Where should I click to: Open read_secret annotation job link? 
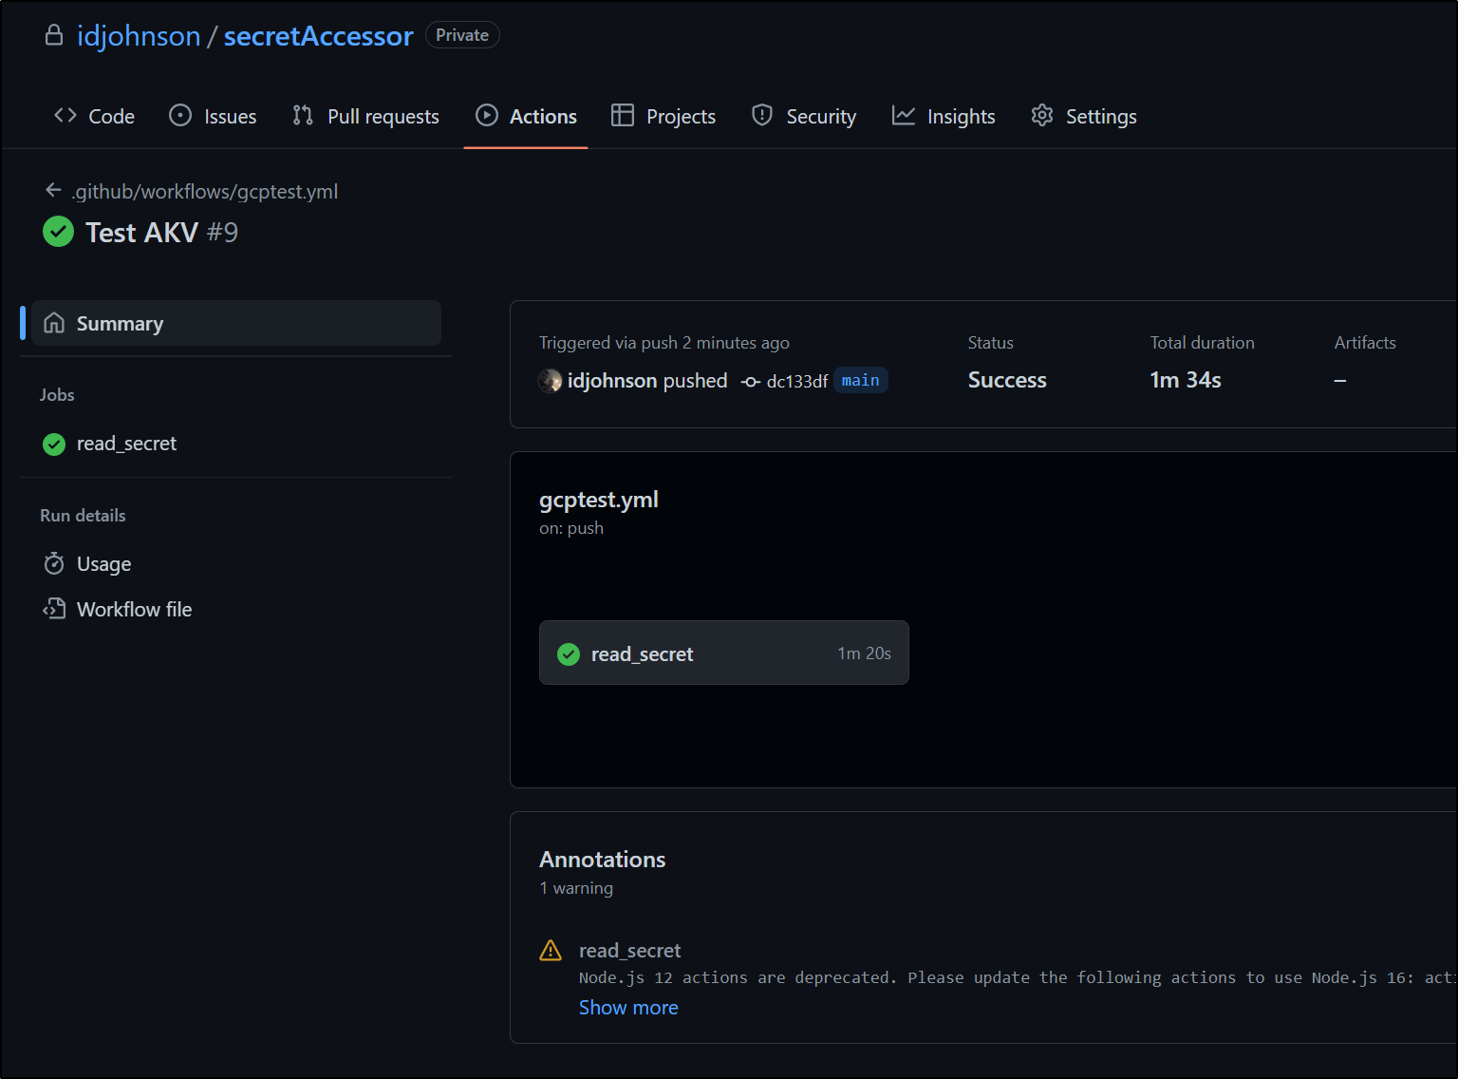coord(630,951)
